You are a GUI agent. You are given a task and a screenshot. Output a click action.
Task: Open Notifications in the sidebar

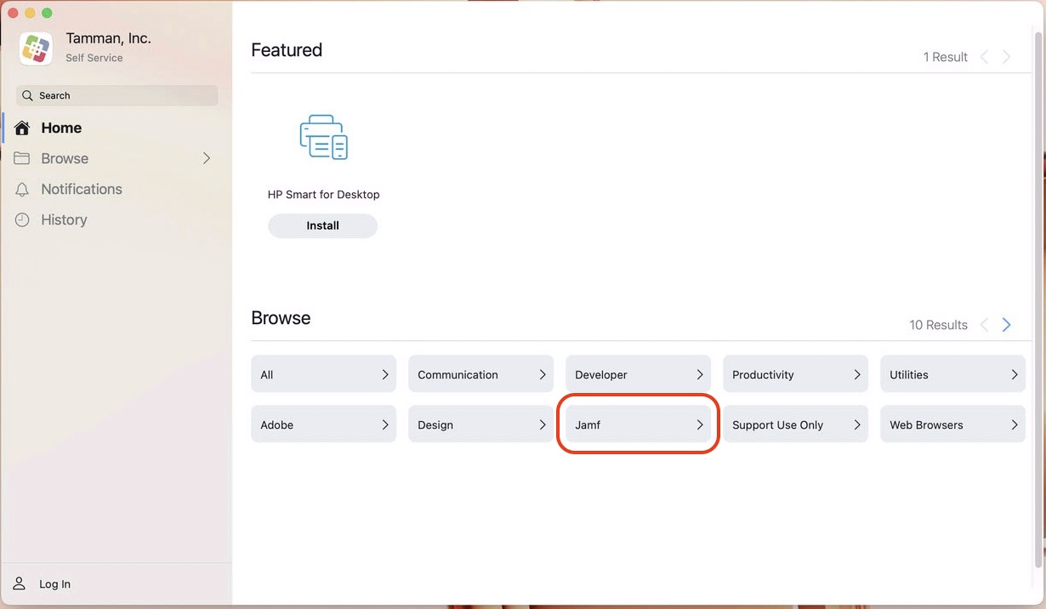(x=115, y=190)
